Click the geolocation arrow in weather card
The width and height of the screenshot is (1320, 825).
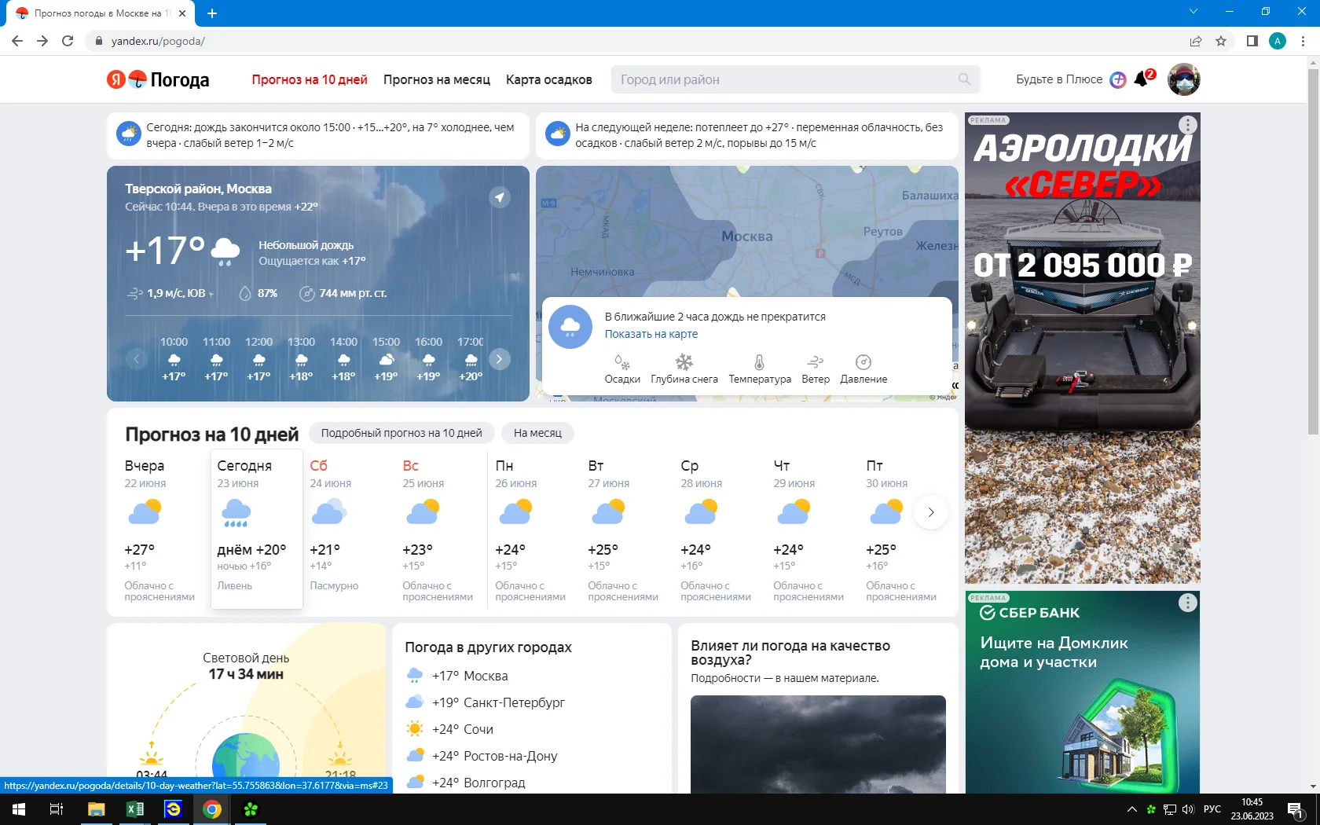(x=500, y=197)
